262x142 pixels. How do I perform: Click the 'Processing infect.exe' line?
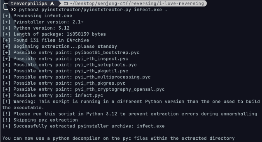(x=37, y=16)
